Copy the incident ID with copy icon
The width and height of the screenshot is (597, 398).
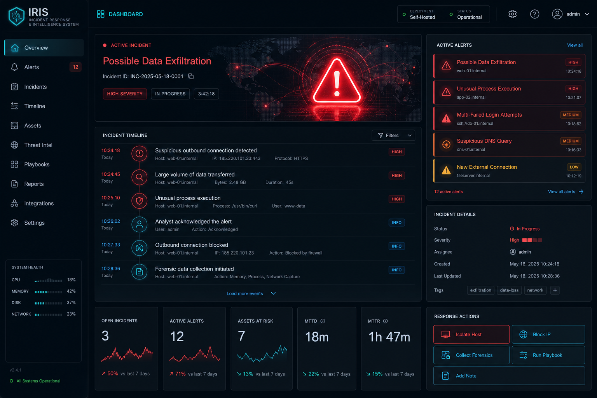(x=191, y=76)
